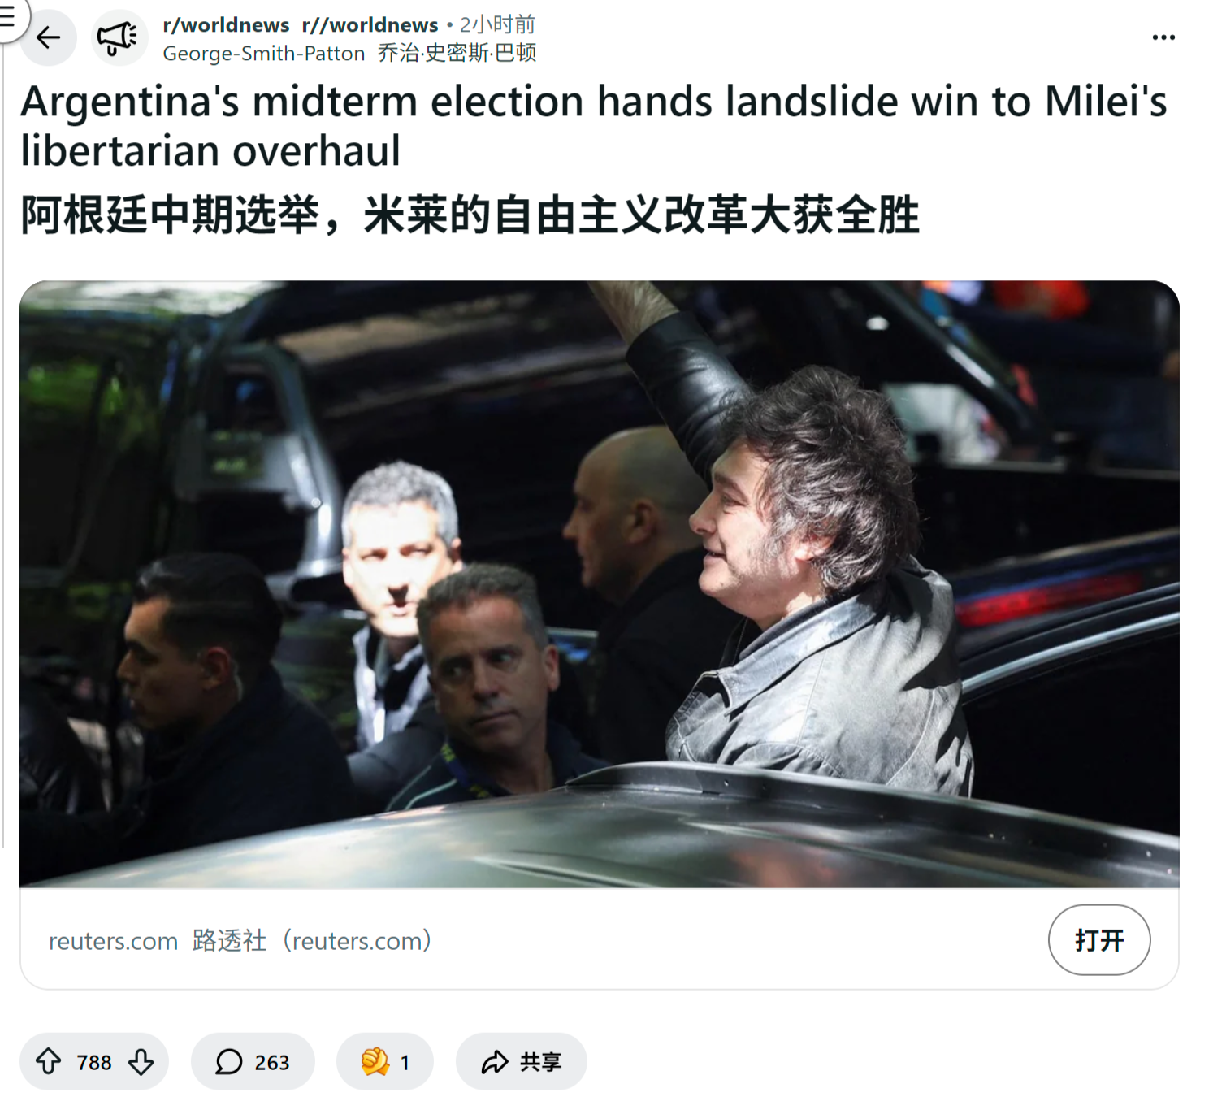Open the Milei article photo
The width and height of the screenshot is (1213, 1110).
point(600,584)
